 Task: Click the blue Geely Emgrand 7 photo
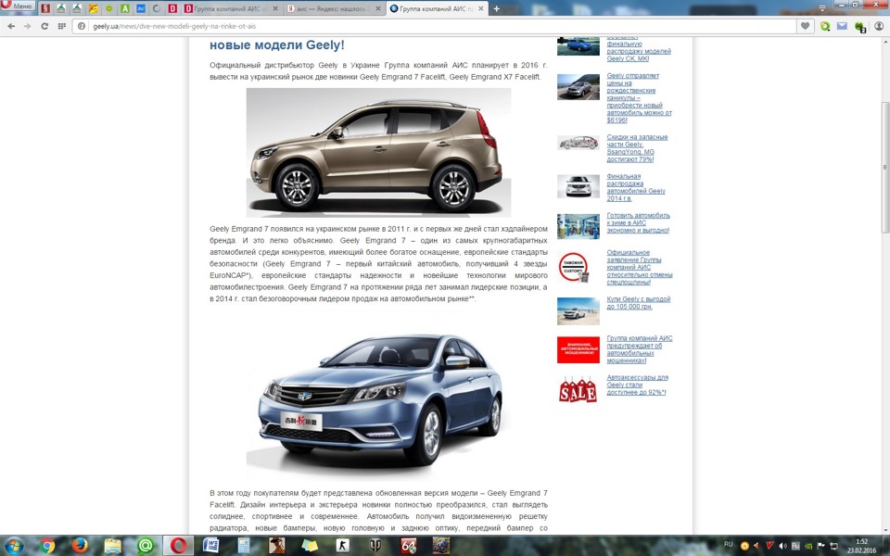pos(378,396)
